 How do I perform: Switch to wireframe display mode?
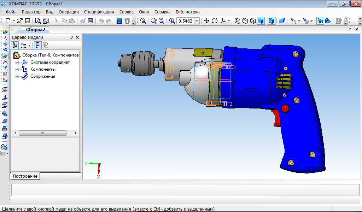pyautogui.click(x=237, y=21)
